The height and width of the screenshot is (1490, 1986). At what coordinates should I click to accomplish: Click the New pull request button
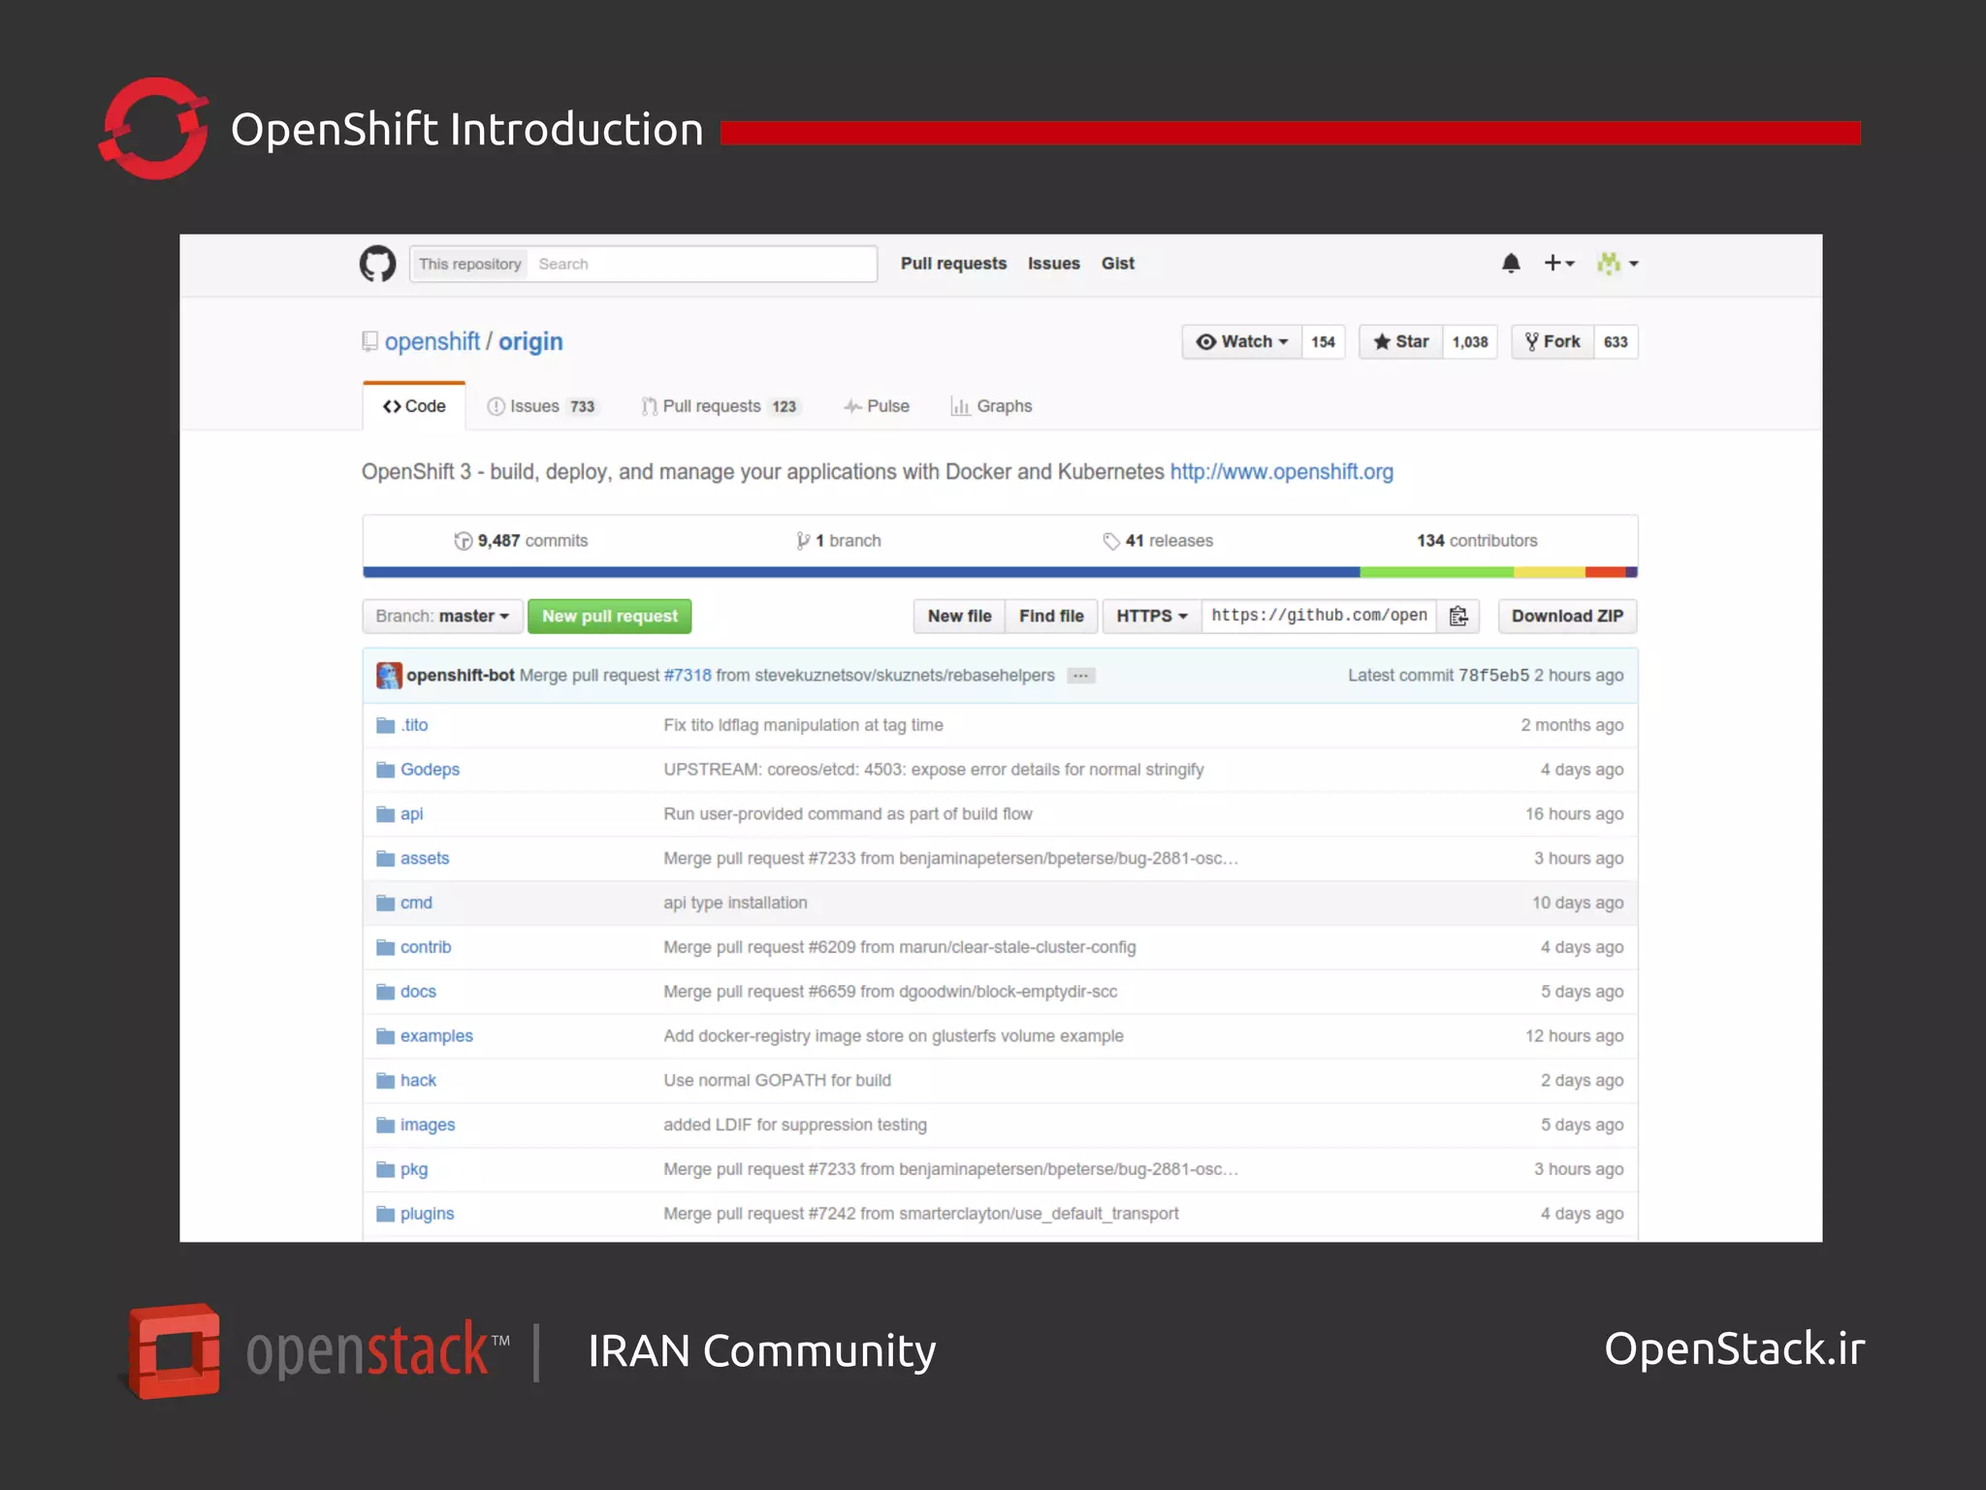click(610, 617)
